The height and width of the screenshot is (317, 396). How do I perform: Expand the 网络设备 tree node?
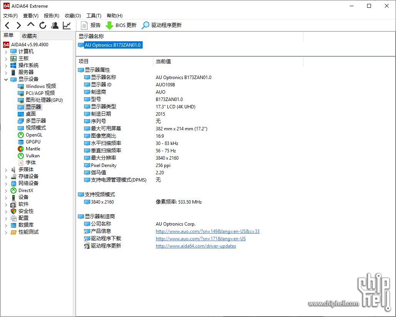click(x=6, y=184)
